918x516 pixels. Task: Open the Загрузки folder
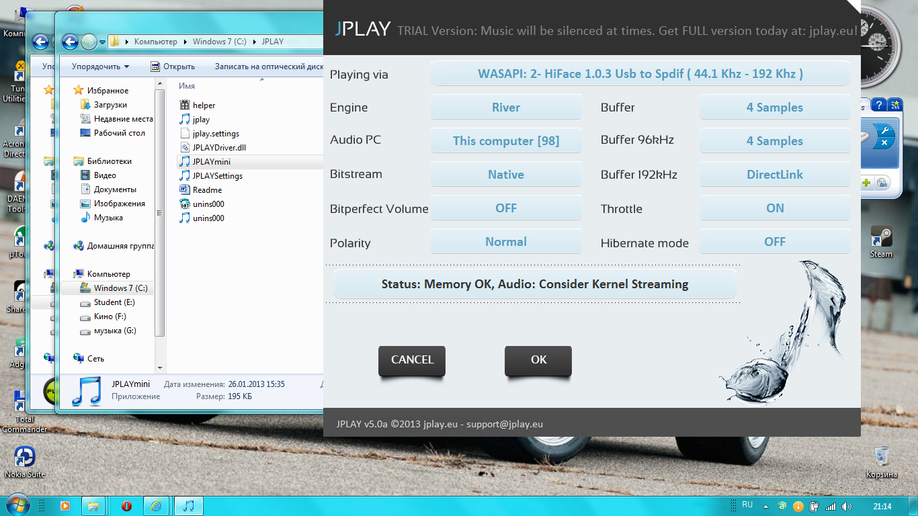point(110,105)
